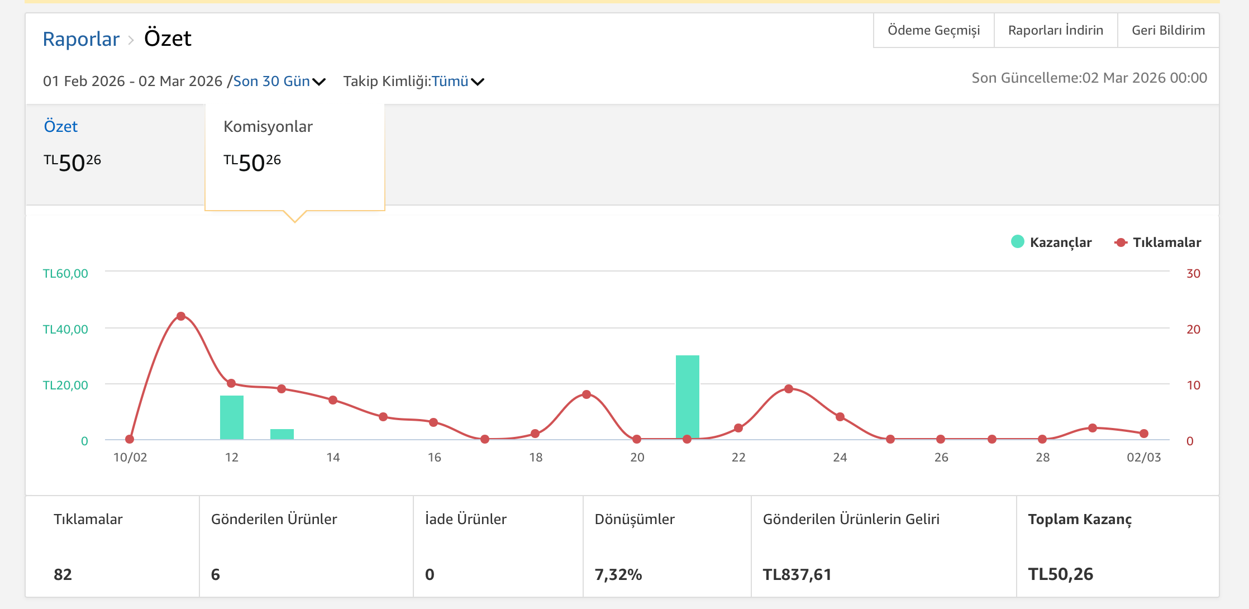Toggle Tıklamalar legend red marker

(x=1121, y=242)
